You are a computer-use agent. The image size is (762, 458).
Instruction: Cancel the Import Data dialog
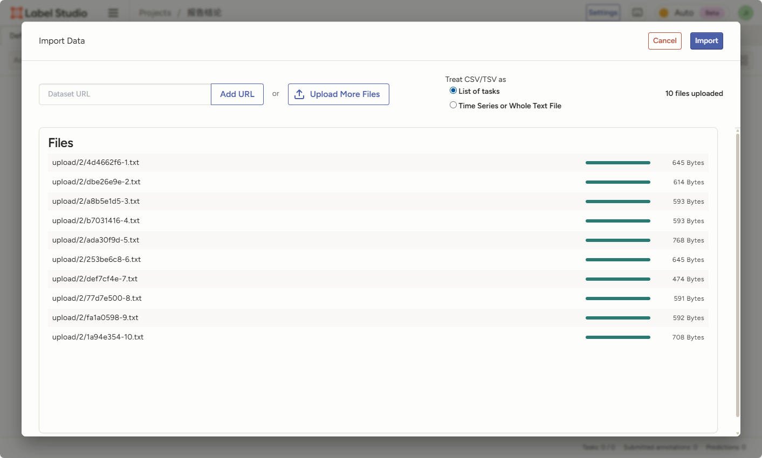[x=665, y=41]
